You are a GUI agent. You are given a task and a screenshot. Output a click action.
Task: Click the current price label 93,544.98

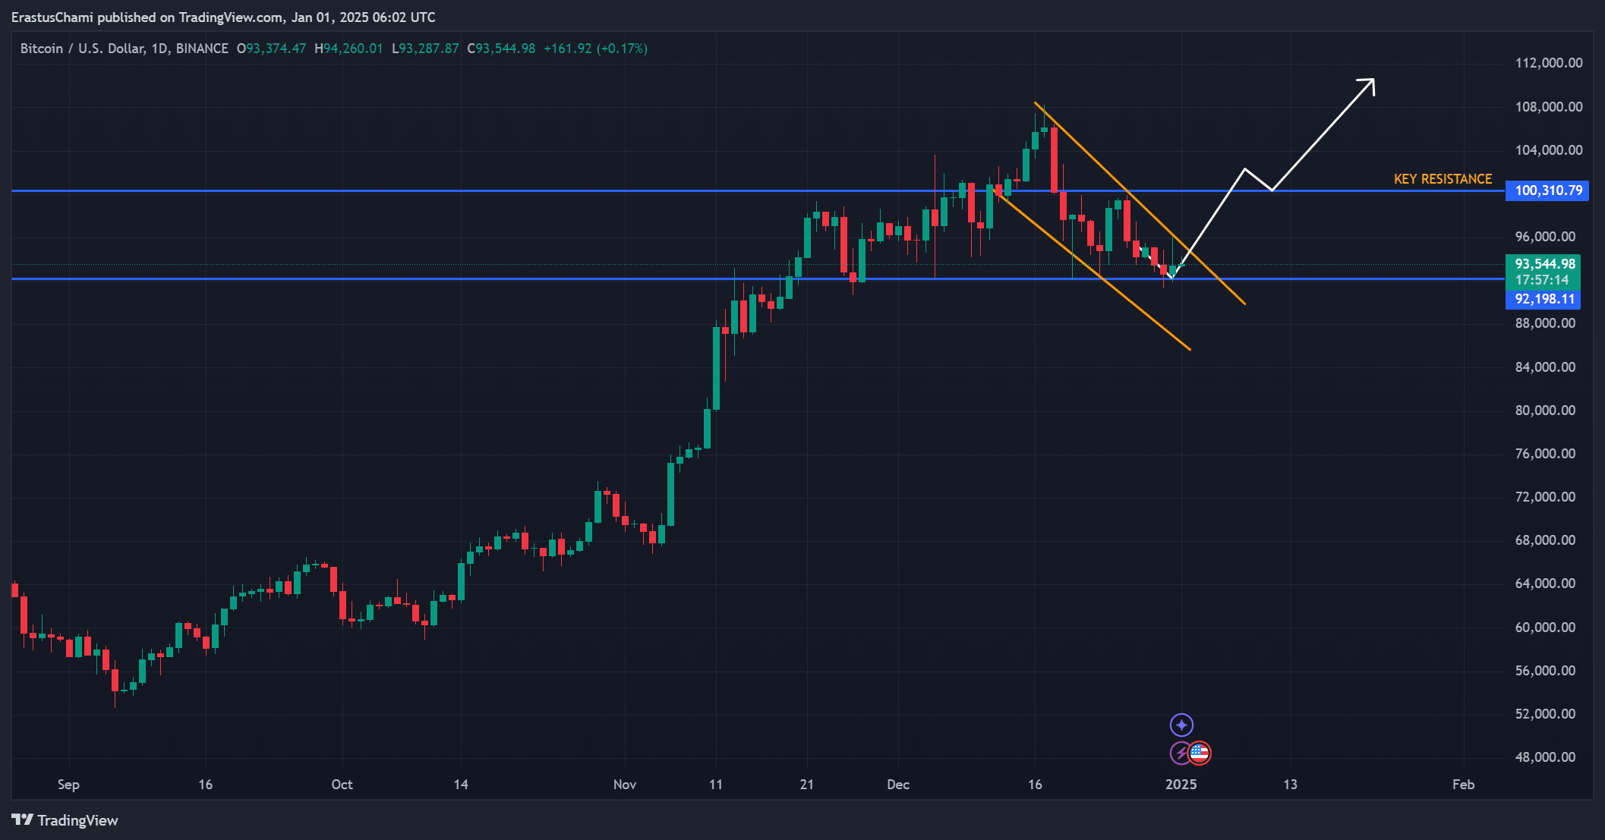[1544, 264]
